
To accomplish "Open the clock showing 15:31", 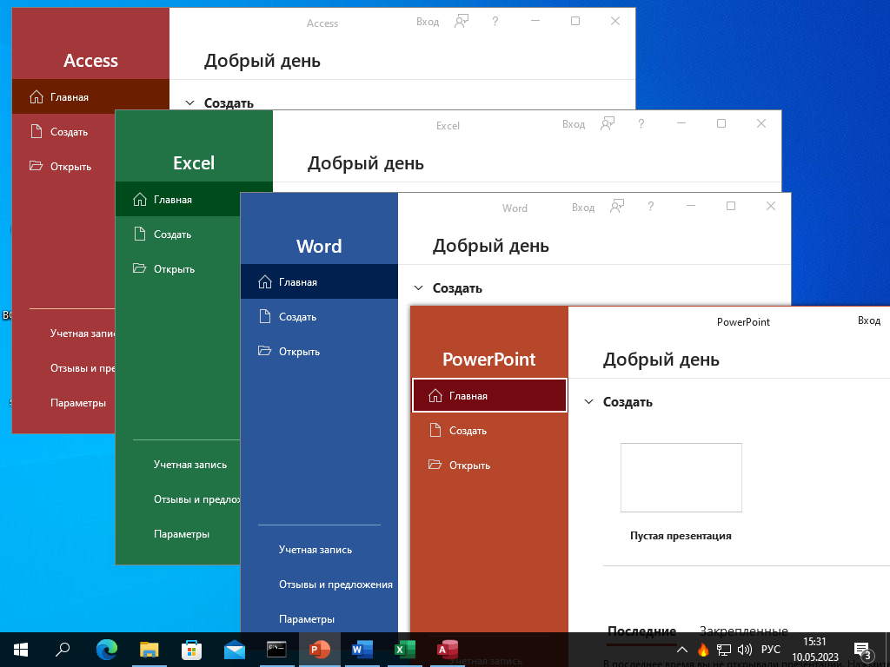I will [815, 650].
